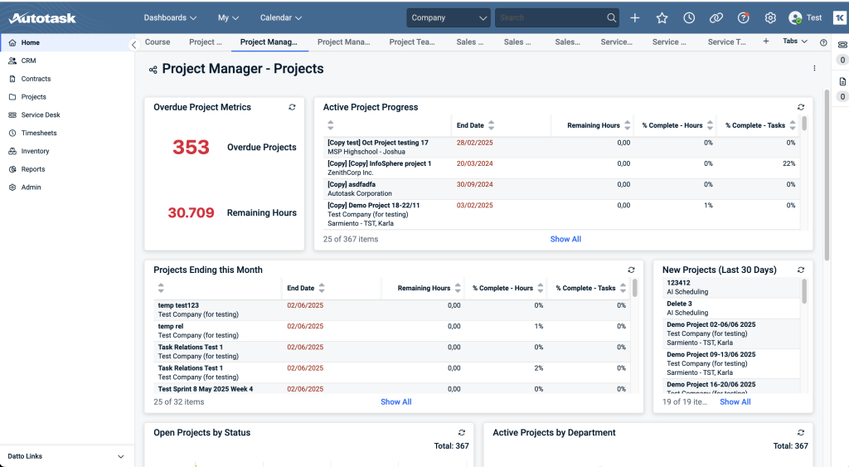Expand the Dashboards menu
The height and width of the screenshot is (467, 849).
coord(170,18)
